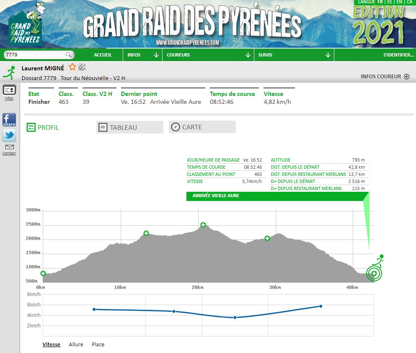Viewport: 416px width, 353px height.
Task: Click the Dossard 7779 text
Action: (x=39, y=78)
